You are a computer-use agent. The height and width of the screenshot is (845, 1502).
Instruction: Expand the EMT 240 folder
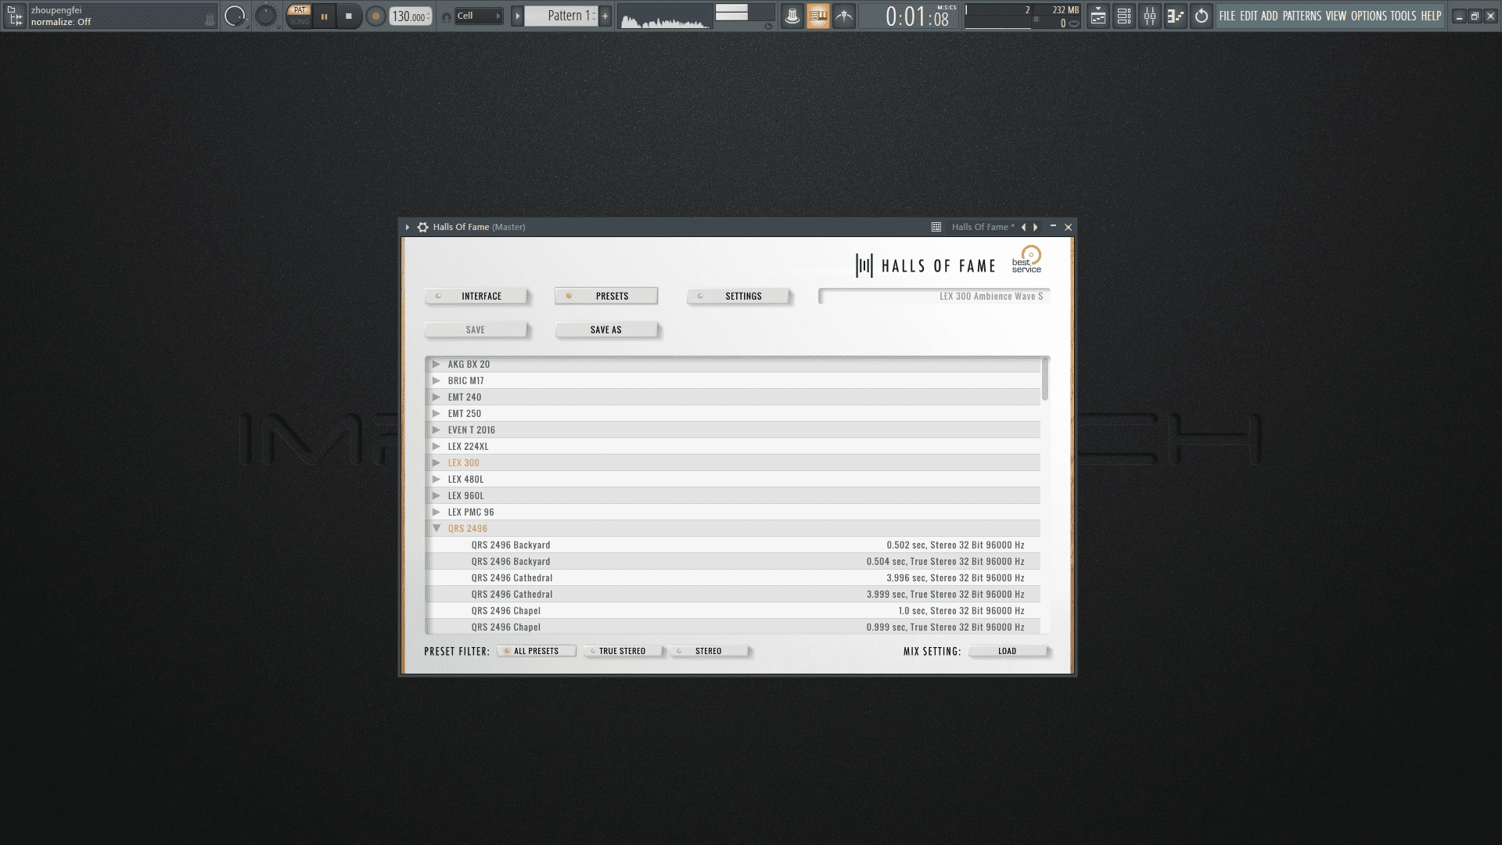click(x=437, y=397)
